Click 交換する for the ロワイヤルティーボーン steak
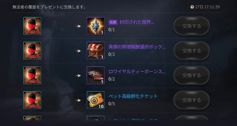The height and width of the screenshot is (126, 237). click(x=192, y=76)
